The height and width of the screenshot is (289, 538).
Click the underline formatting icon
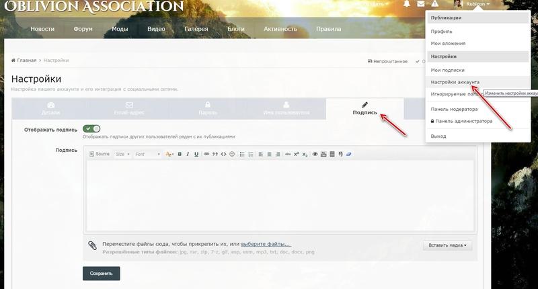coord(196,154)
